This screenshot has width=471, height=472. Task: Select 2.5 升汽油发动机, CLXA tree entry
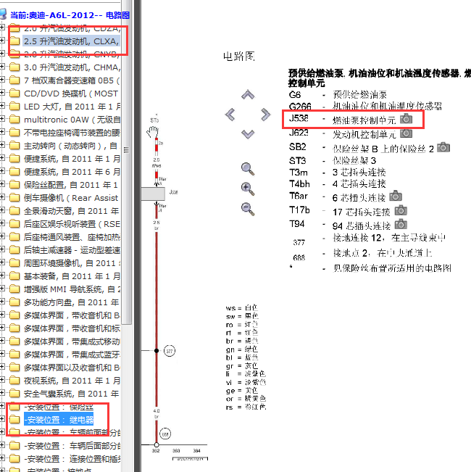[x=72, y=41]
